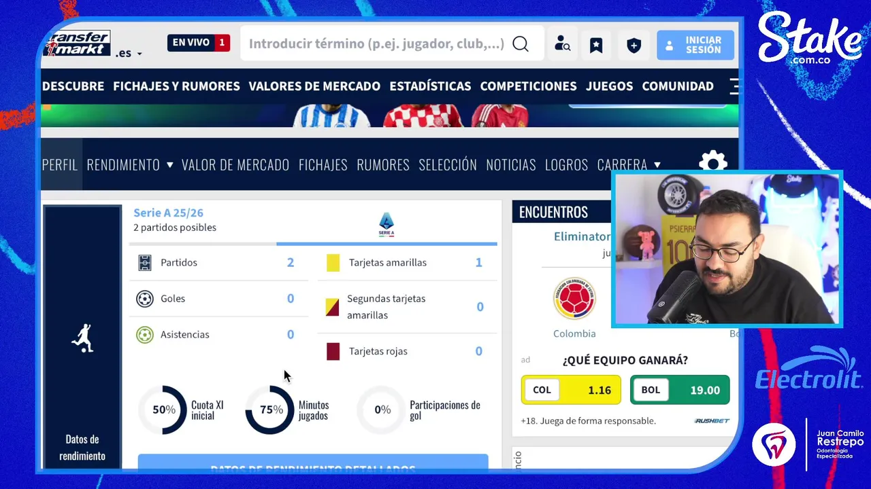This screenshot has width=871, height=489.
Task: Click the Asistencias label text
Action: [185, 334]
